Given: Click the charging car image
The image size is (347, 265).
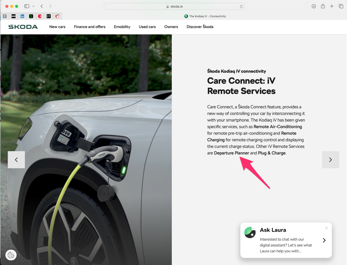Looking at the screenshot, I should (86, 149).
